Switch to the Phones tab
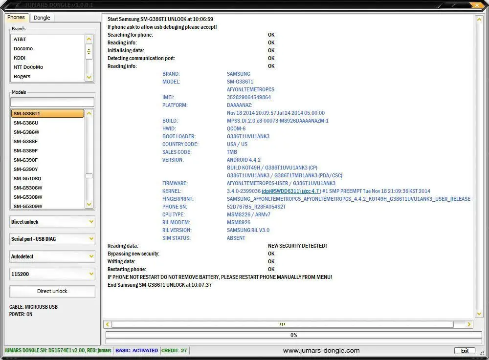489x360 pixels. point(16,18)
